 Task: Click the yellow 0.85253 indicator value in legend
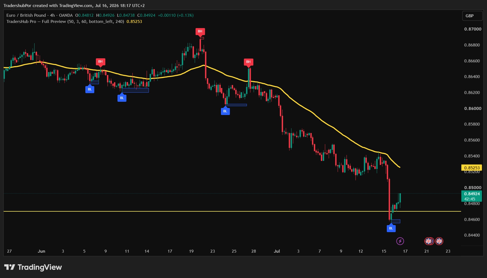click(134, 22)
